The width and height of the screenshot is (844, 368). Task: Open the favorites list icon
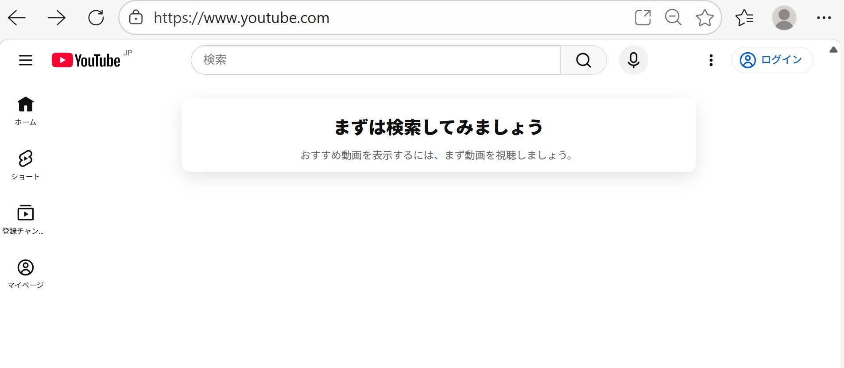click(x=744, y=18)
